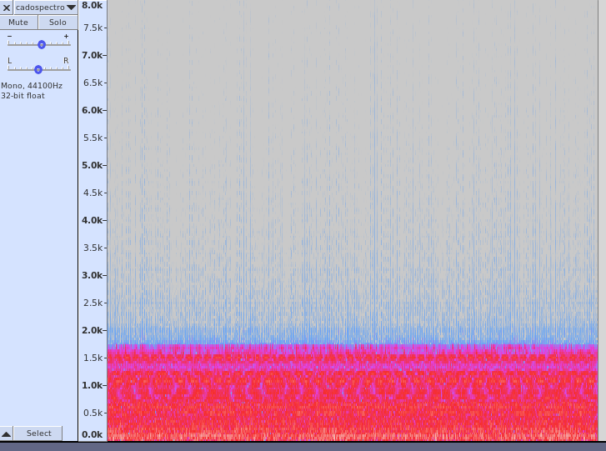Click the plus sign above the gain slider

(x=67, y=37)
